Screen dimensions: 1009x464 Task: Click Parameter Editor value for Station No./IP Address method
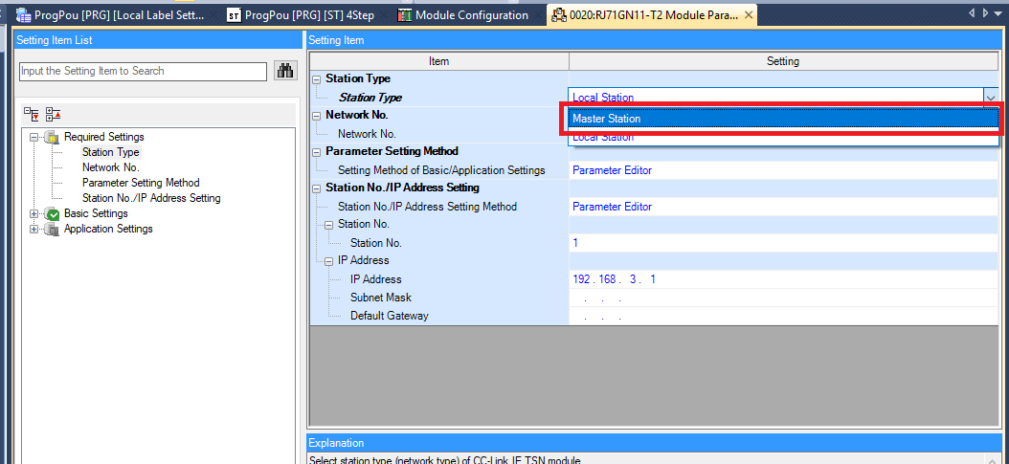click(783, 207)
